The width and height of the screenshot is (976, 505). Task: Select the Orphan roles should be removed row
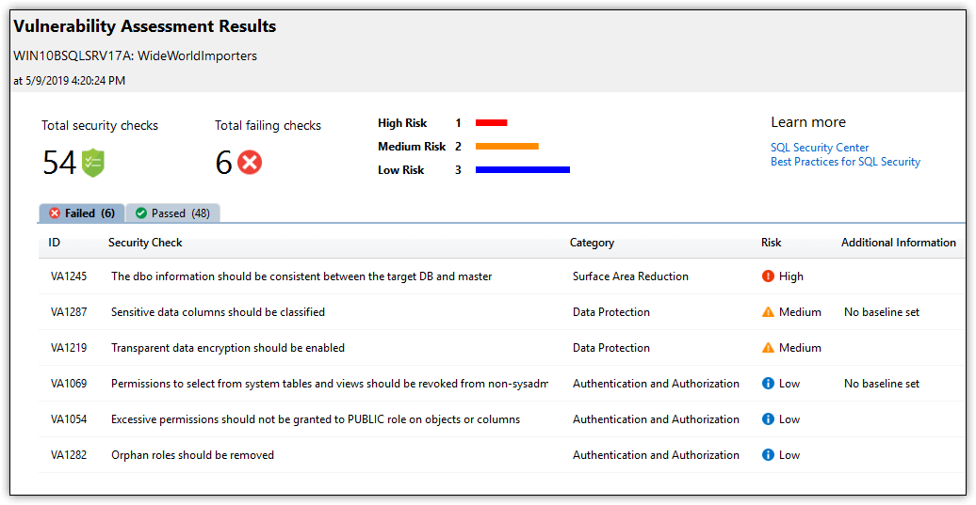[502, 454]
